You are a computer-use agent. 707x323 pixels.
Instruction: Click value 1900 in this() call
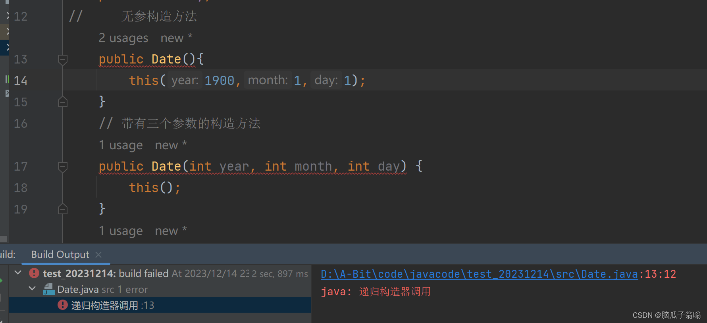tap(220, 81)
